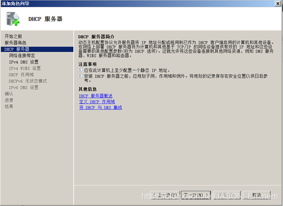This screenshot has height=206, width=283.
Task: Click the 添加角色向导 title bar text
Action: 15,4
